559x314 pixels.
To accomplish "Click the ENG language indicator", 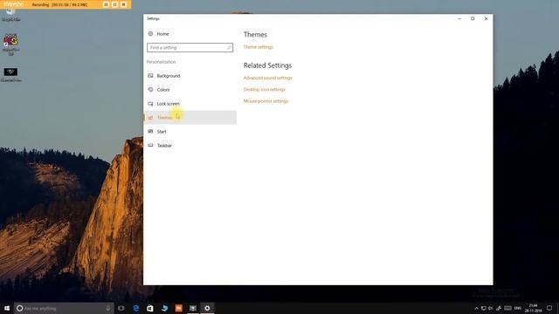I will [x=518, y=308].
